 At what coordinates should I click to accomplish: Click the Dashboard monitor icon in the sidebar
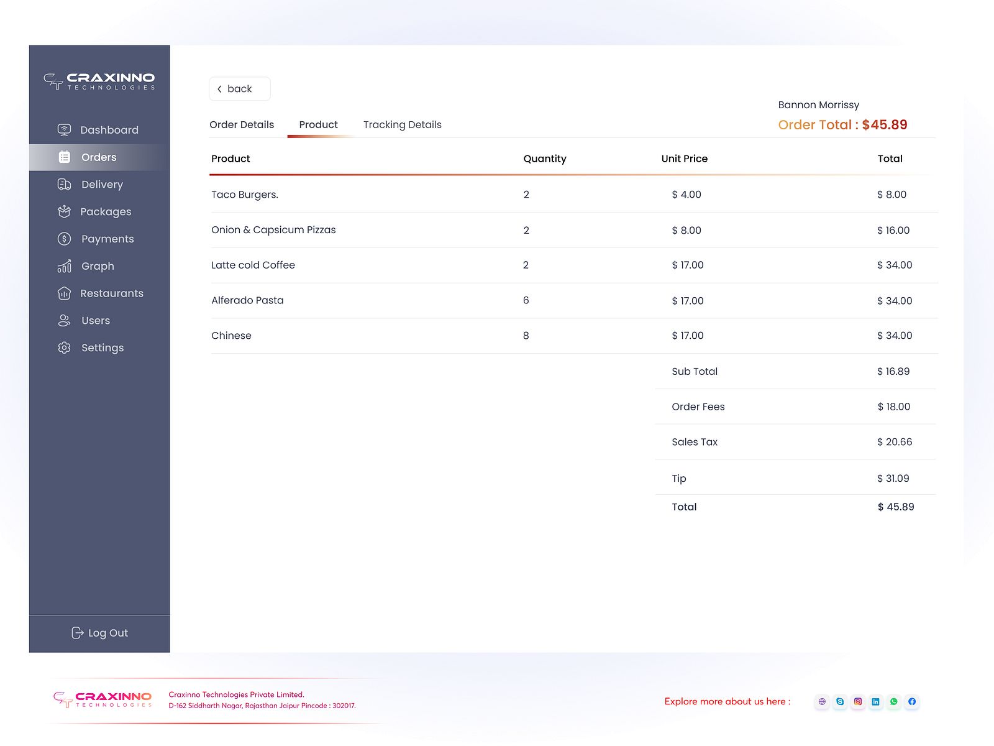coord(64,129)
